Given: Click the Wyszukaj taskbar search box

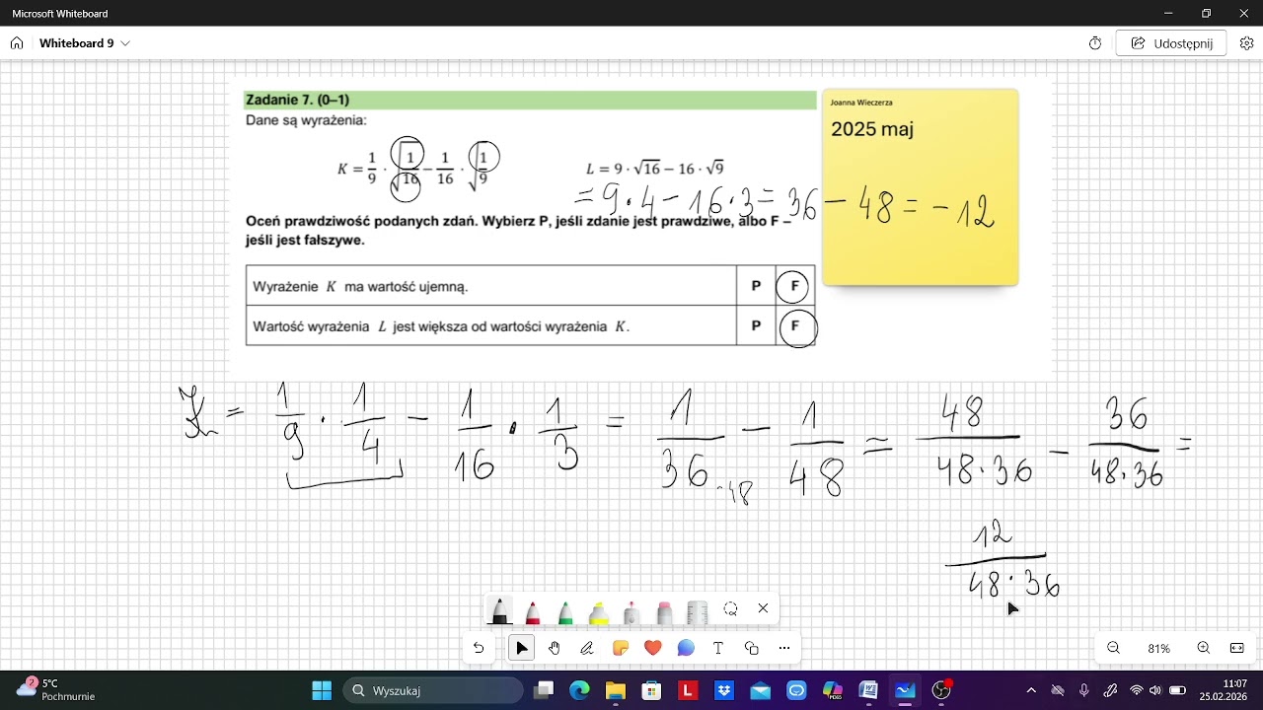Looking at the screenshot, I should click(x=432, y=690).
